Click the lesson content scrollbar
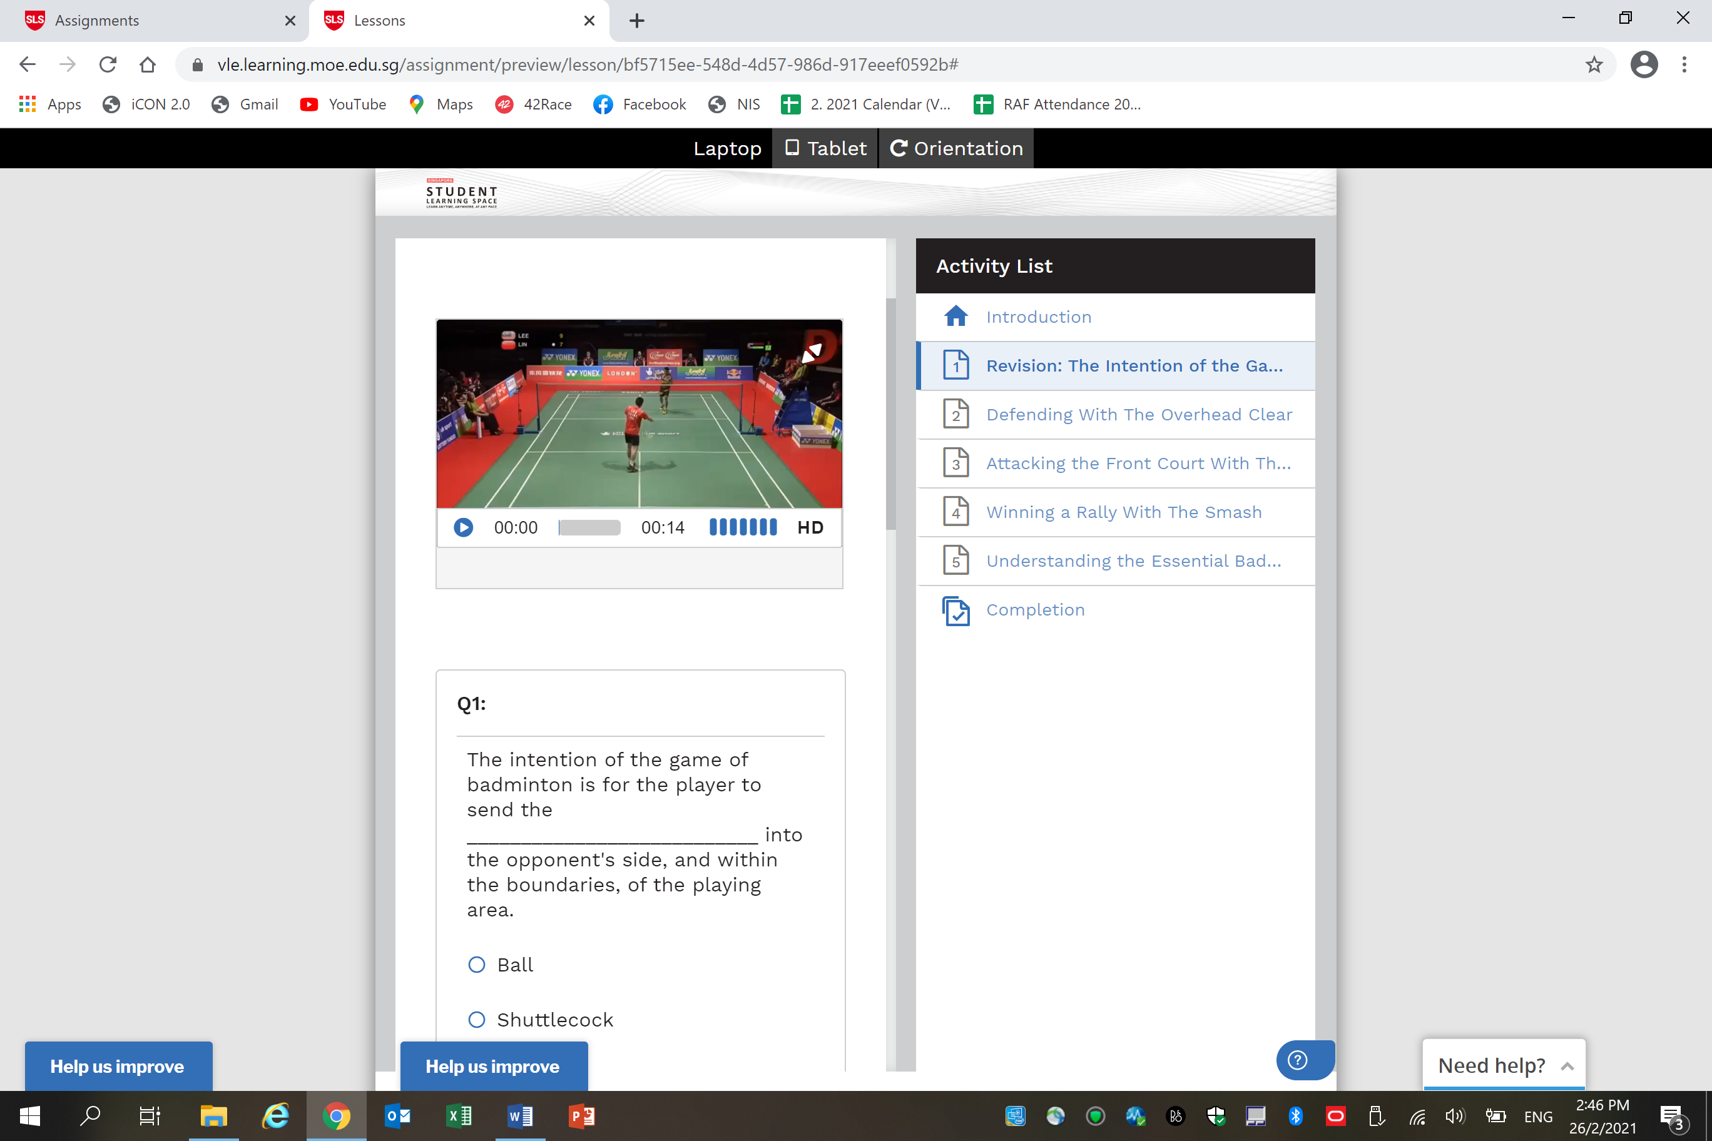This screenshot has width=1712, height=1141. point(891,414)
